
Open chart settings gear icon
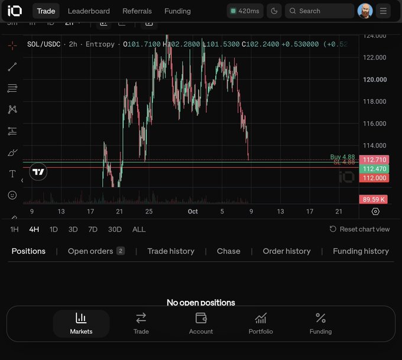pos(375,212)
